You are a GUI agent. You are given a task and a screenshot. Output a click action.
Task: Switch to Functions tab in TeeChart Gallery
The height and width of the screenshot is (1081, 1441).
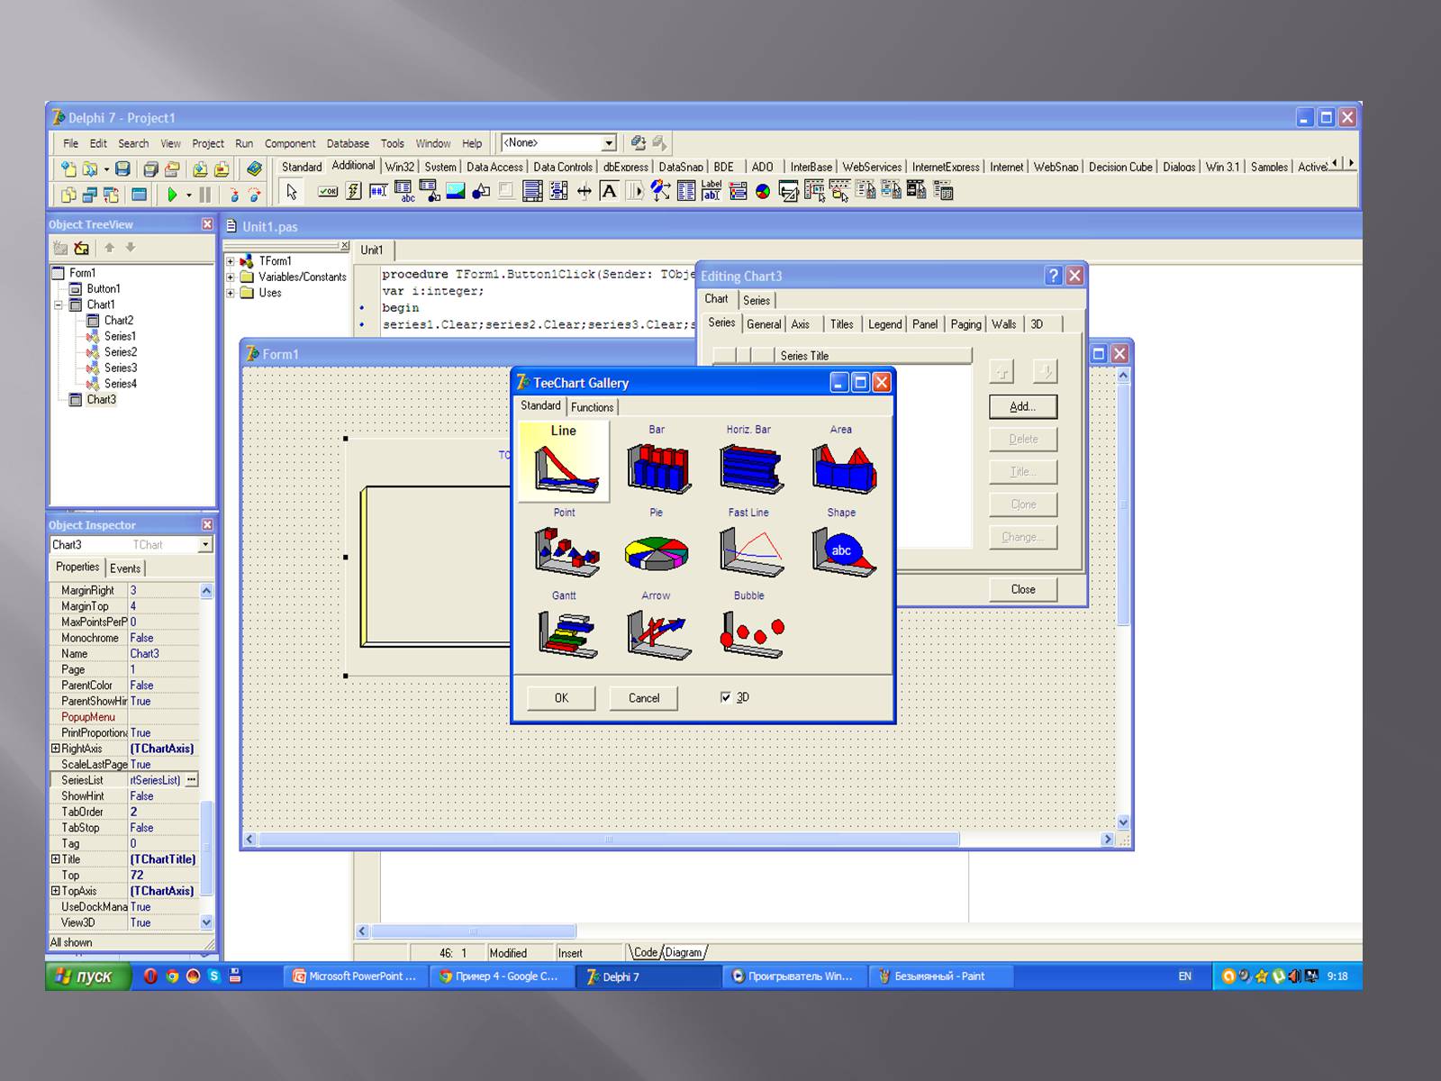point(592,407)
